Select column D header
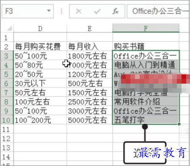 pyautogui.click(x=40, y=29)
